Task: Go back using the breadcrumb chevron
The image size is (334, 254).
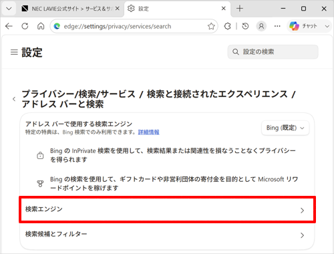Action: click(x=14, y=99)
